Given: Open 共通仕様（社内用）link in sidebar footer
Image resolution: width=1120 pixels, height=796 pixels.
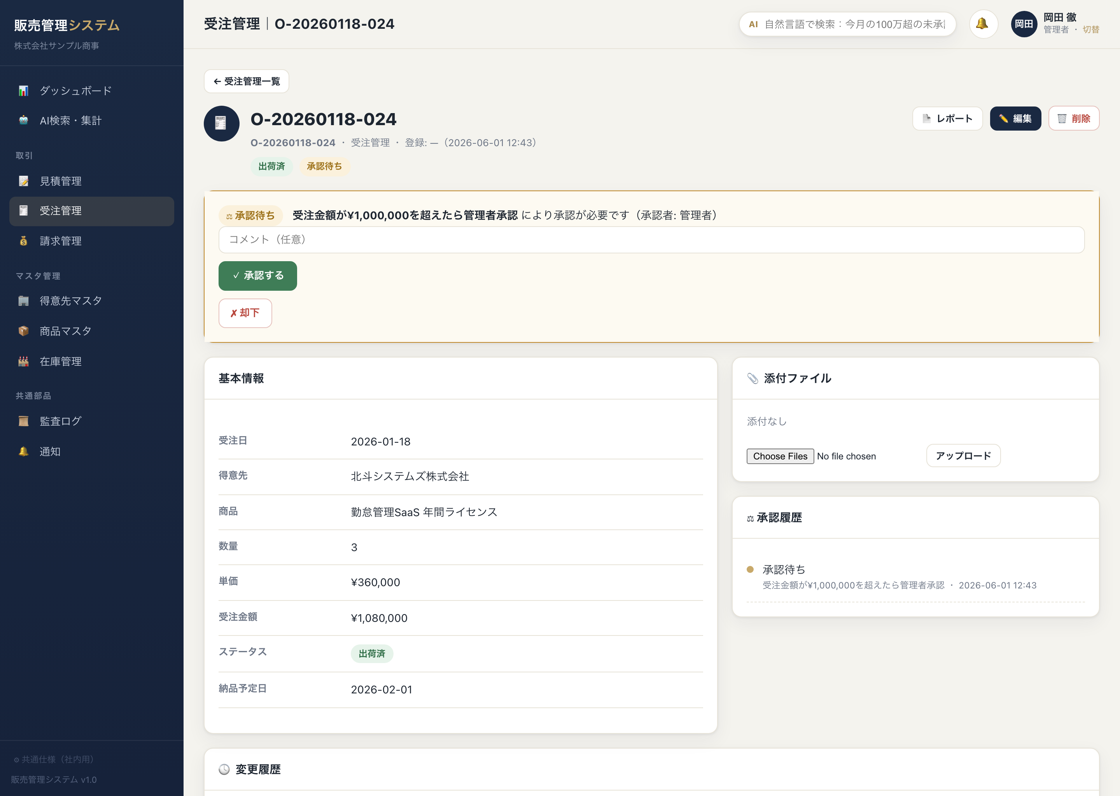Looking at the screenshot, I should (x=53, y=759).
